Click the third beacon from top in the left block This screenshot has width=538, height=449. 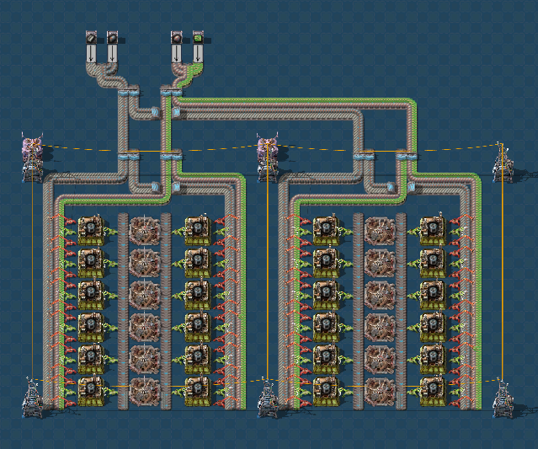pos(145,295)
